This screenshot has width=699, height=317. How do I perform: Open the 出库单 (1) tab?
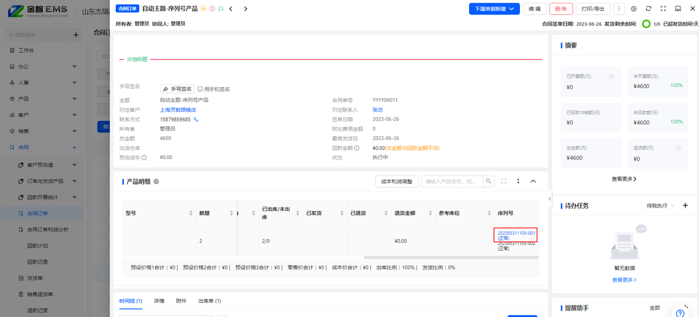(x=209, y=301)
